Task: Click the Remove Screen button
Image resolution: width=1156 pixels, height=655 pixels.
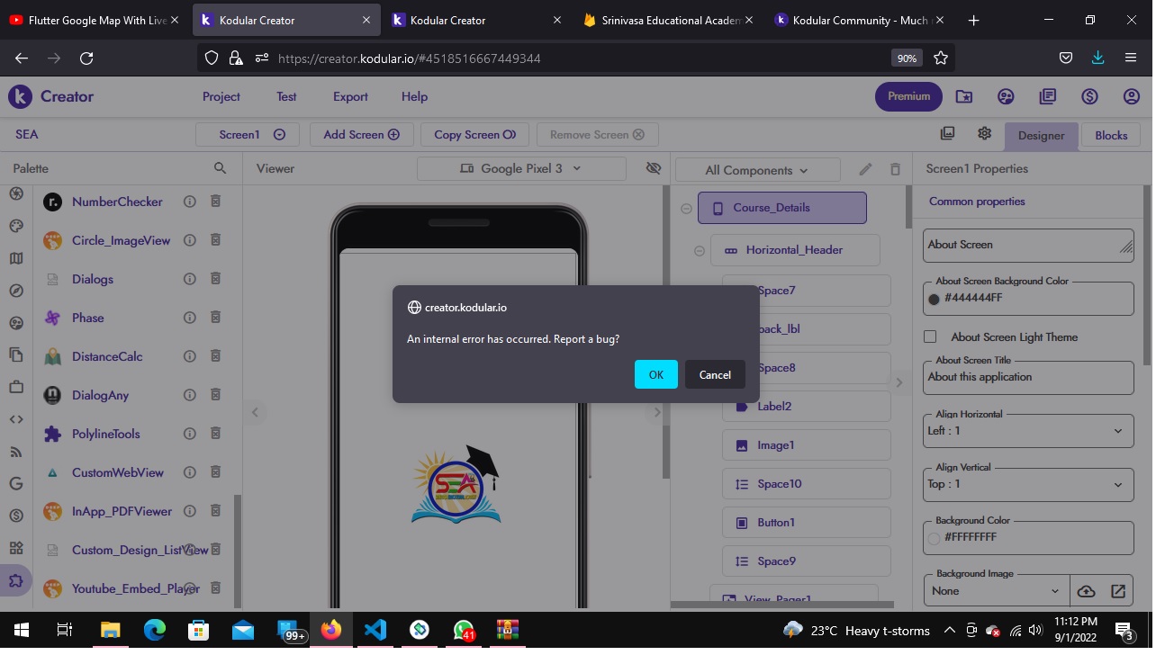Action: (597, 135)
